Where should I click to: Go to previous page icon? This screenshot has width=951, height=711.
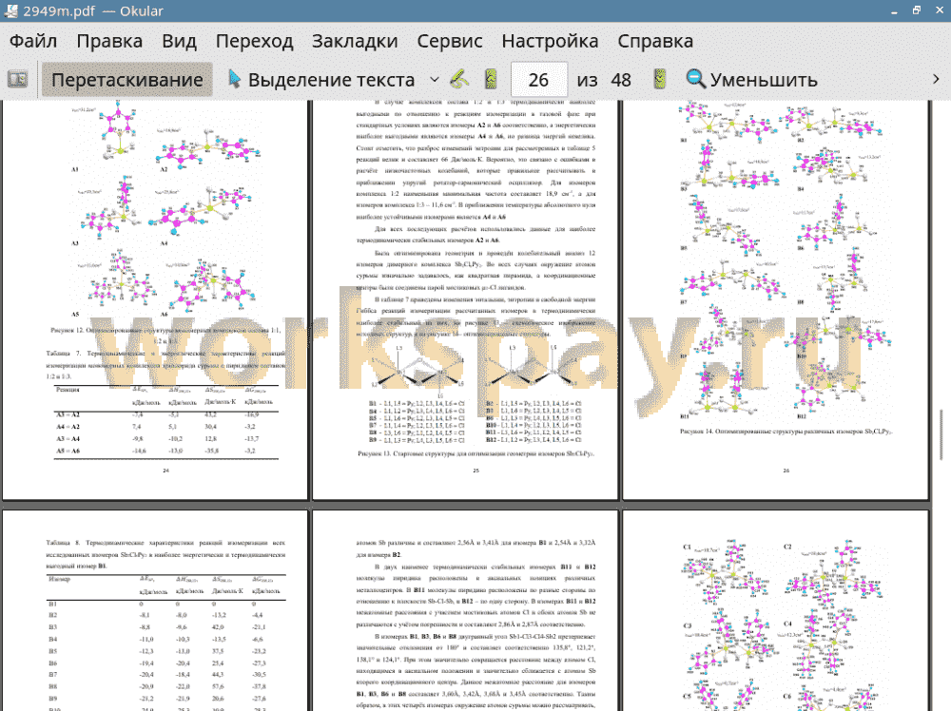click(x=491, y=80)
